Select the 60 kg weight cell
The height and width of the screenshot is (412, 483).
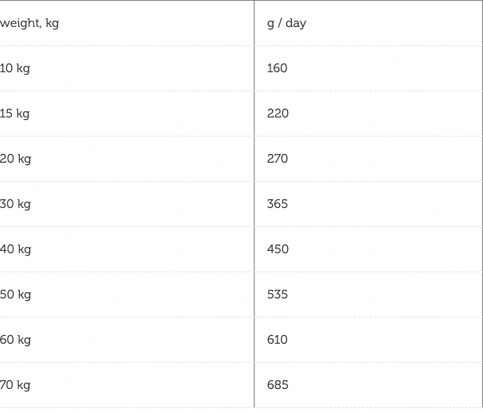(16, 340)
